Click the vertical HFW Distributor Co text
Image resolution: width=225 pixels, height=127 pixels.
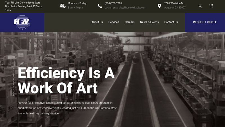point(13,82)
